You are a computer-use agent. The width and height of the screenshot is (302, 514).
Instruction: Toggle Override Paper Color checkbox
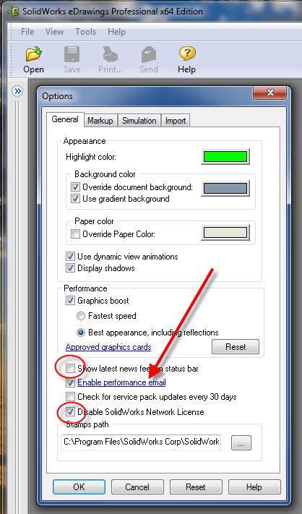(75, 234)
